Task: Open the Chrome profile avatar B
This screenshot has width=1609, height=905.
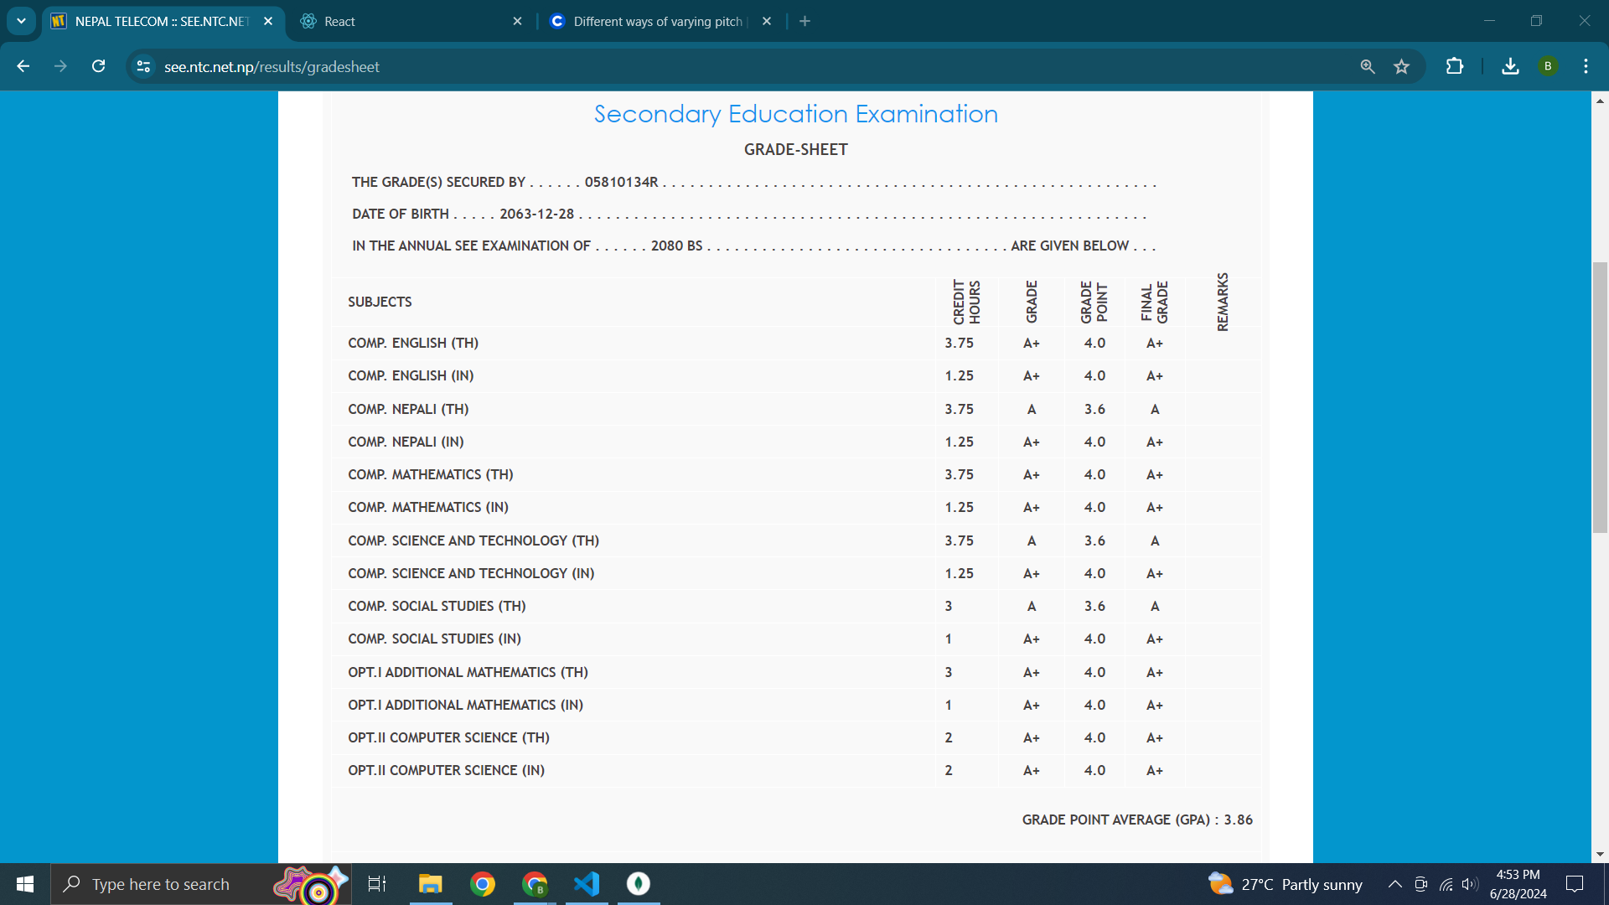Action: [x=1548, y=66]
